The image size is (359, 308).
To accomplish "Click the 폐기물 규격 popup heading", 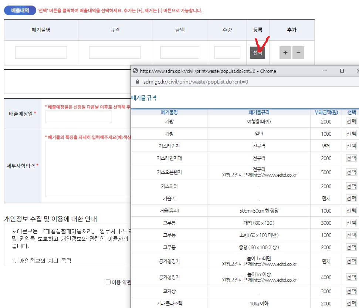I will point(144,98).
